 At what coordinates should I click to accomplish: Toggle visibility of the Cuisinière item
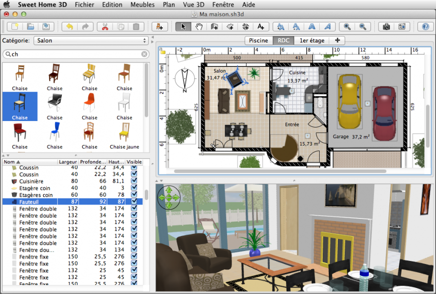pos(134,181)
